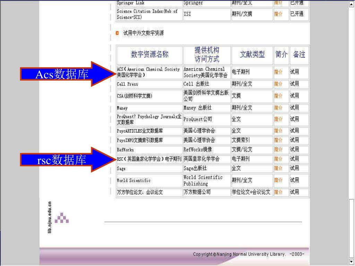
Task: Click the CSA(剑桥科学文摘) database name
Action: point(135,96)
